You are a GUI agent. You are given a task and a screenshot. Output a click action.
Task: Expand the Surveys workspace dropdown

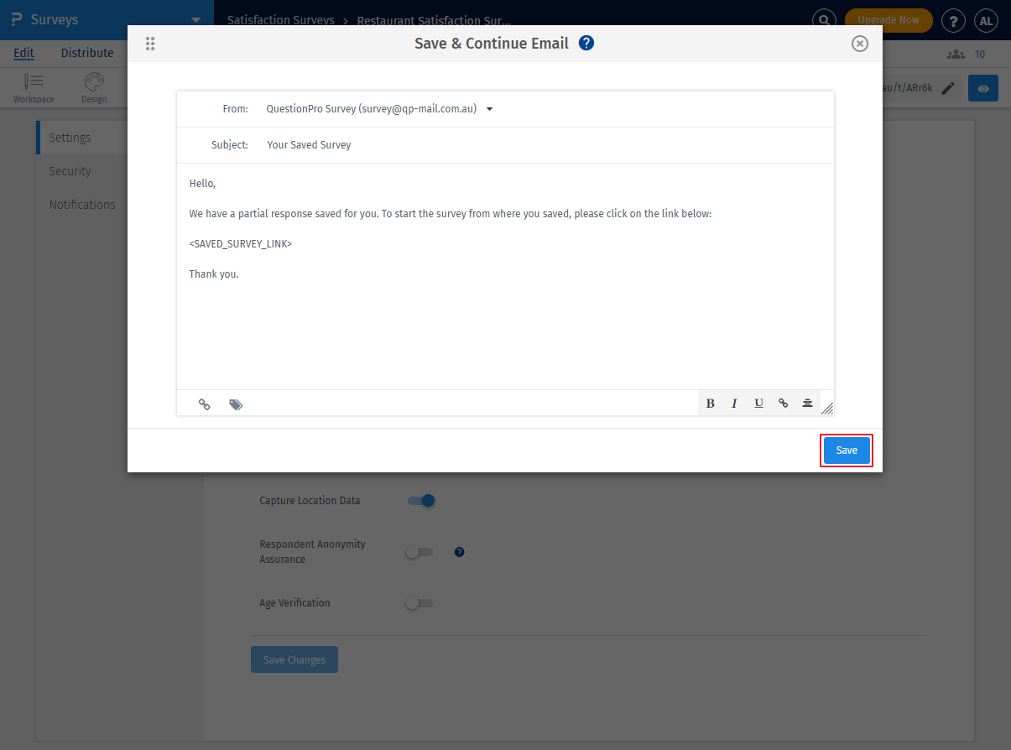[x=195, y=19]
